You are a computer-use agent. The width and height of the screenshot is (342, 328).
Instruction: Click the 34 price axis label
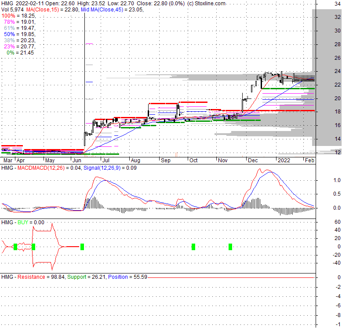pyautogui.click(x=338, y=4)
